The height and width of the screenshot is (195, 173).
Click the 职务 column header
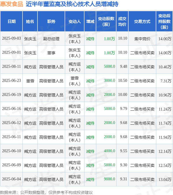[x=51, y=21]
